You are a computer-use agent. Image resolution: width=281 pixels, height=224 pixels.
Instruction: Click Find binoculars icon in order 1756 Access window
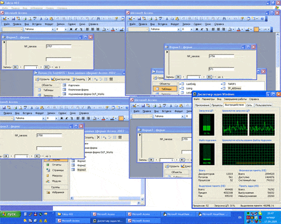point(224,18)
